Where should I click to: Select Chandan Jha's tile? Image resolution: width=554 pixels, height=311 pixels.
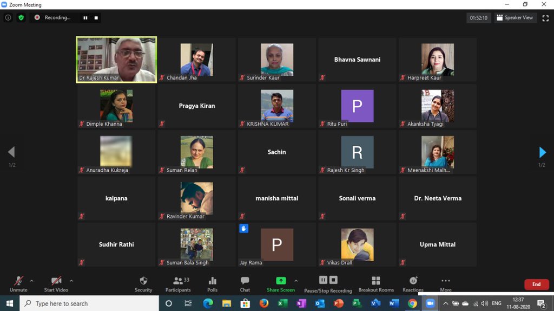[196, 60]
